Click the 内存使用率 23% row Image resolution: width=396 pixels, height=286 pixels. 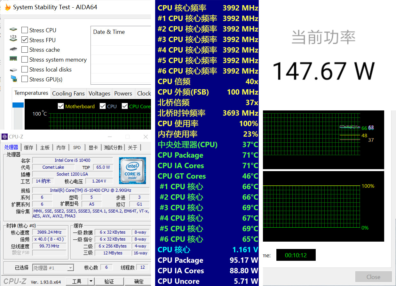(x=208, y=134)
